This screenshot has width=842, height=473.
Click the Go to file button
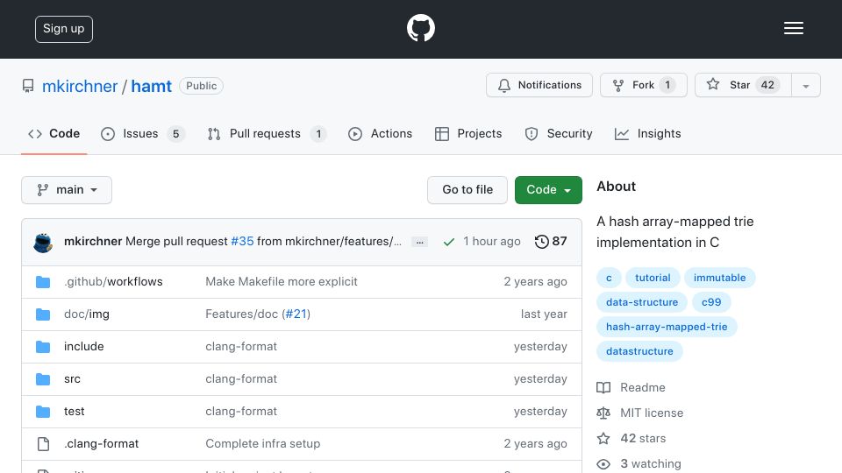pos(467,190)
